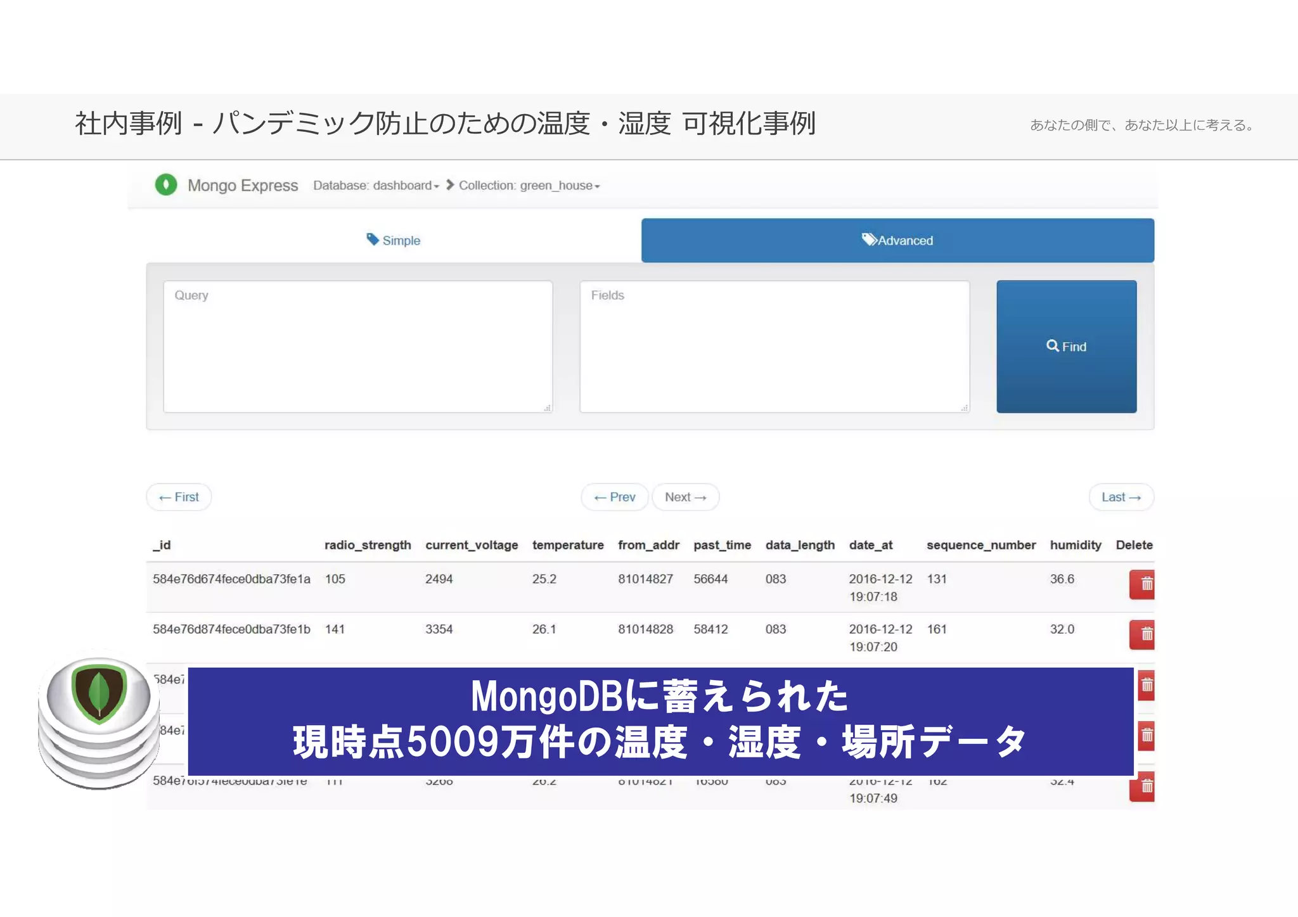Click the third row's red trash icon
The width and height of the screenshot is (1298, 917).
tap(1146, 685)
